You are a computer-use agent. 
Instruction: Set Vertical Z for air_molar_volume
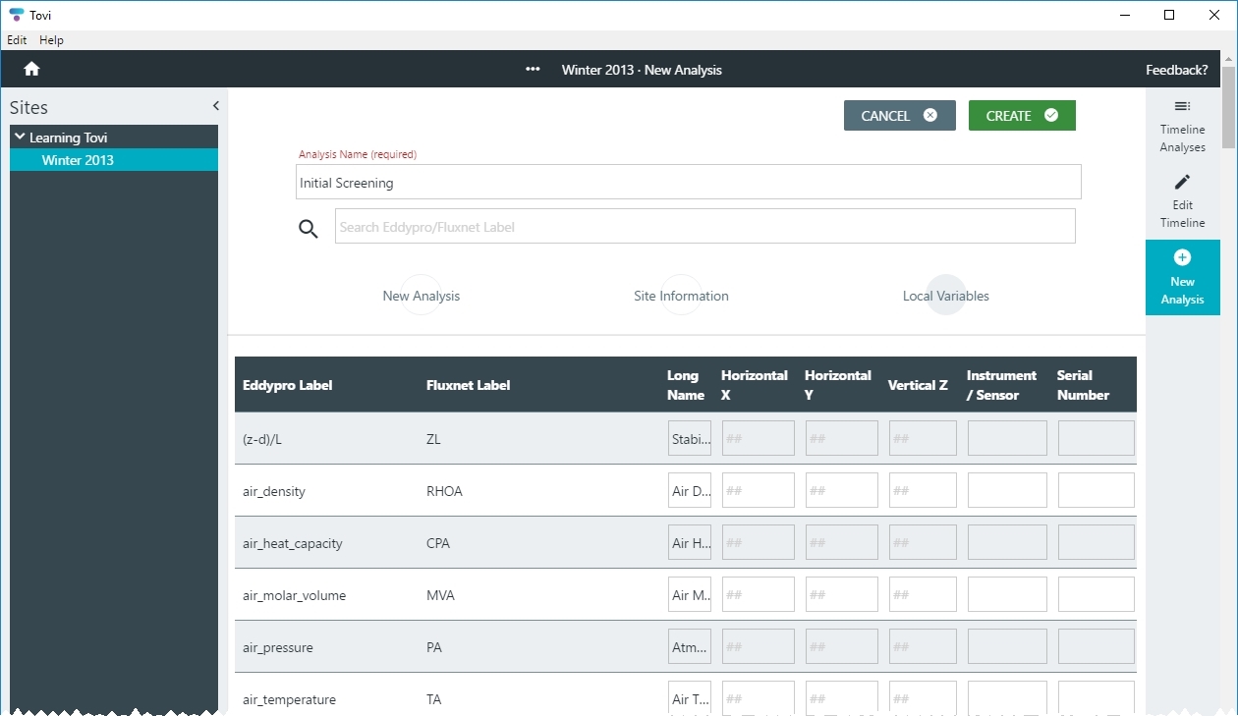click(923, 594)
